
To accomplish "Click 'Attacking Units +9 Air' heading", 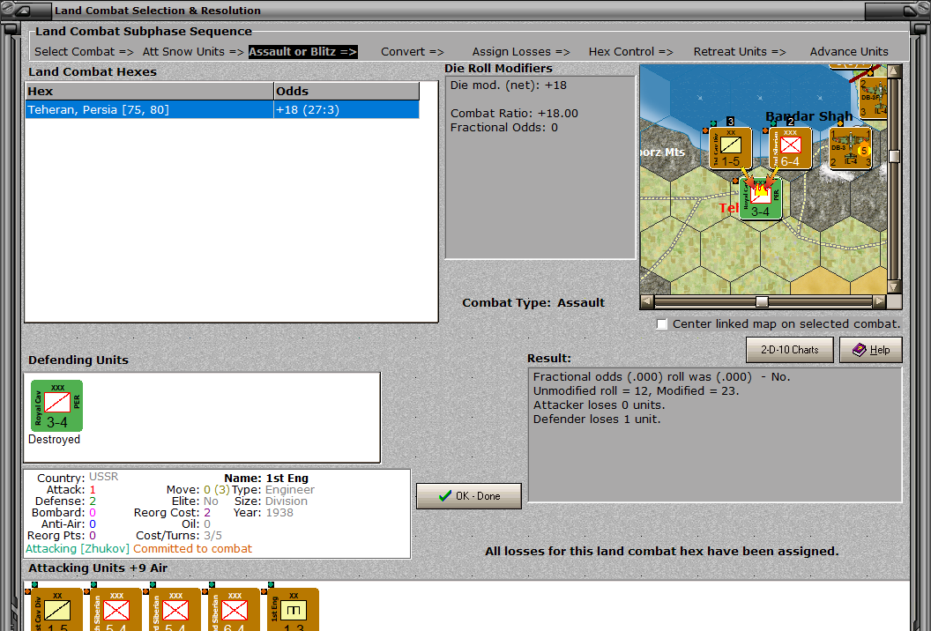I will (x=98, y=568).
